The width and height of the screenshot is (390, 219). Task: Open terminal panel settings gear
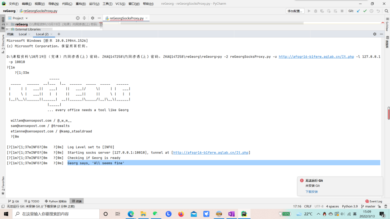374,34
